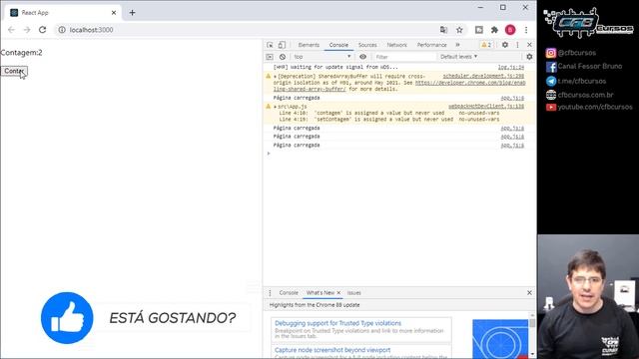Click the browser forward arrow

click(x=27, y=30)
